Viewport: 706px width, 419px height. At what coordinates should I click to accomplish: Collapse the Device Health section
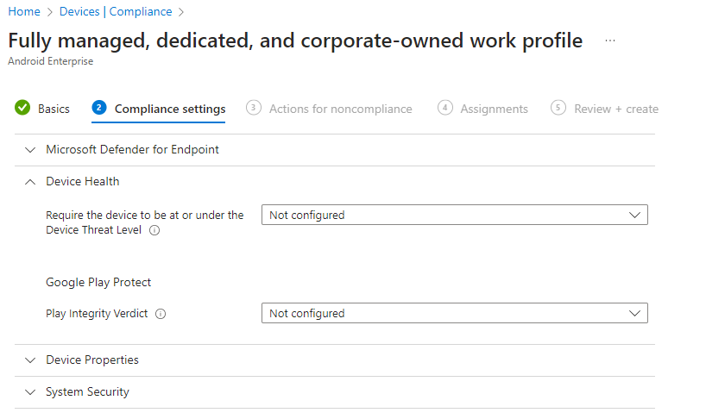[335, 182]
